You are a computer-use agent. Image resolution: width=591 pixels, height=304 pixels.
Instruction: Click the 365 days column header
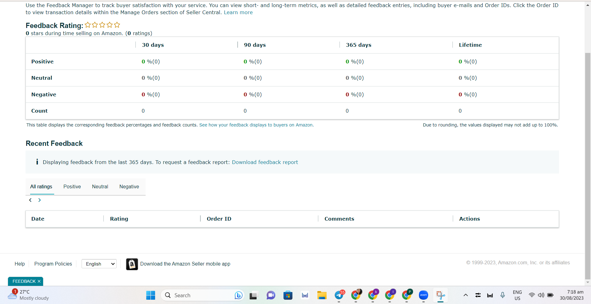pos(359,45)
